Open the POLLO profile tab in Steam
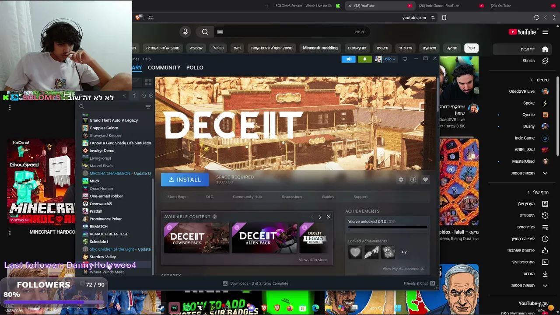Viewport: 560px width, 315px height. pyautogui.click(x=195, y=67)
